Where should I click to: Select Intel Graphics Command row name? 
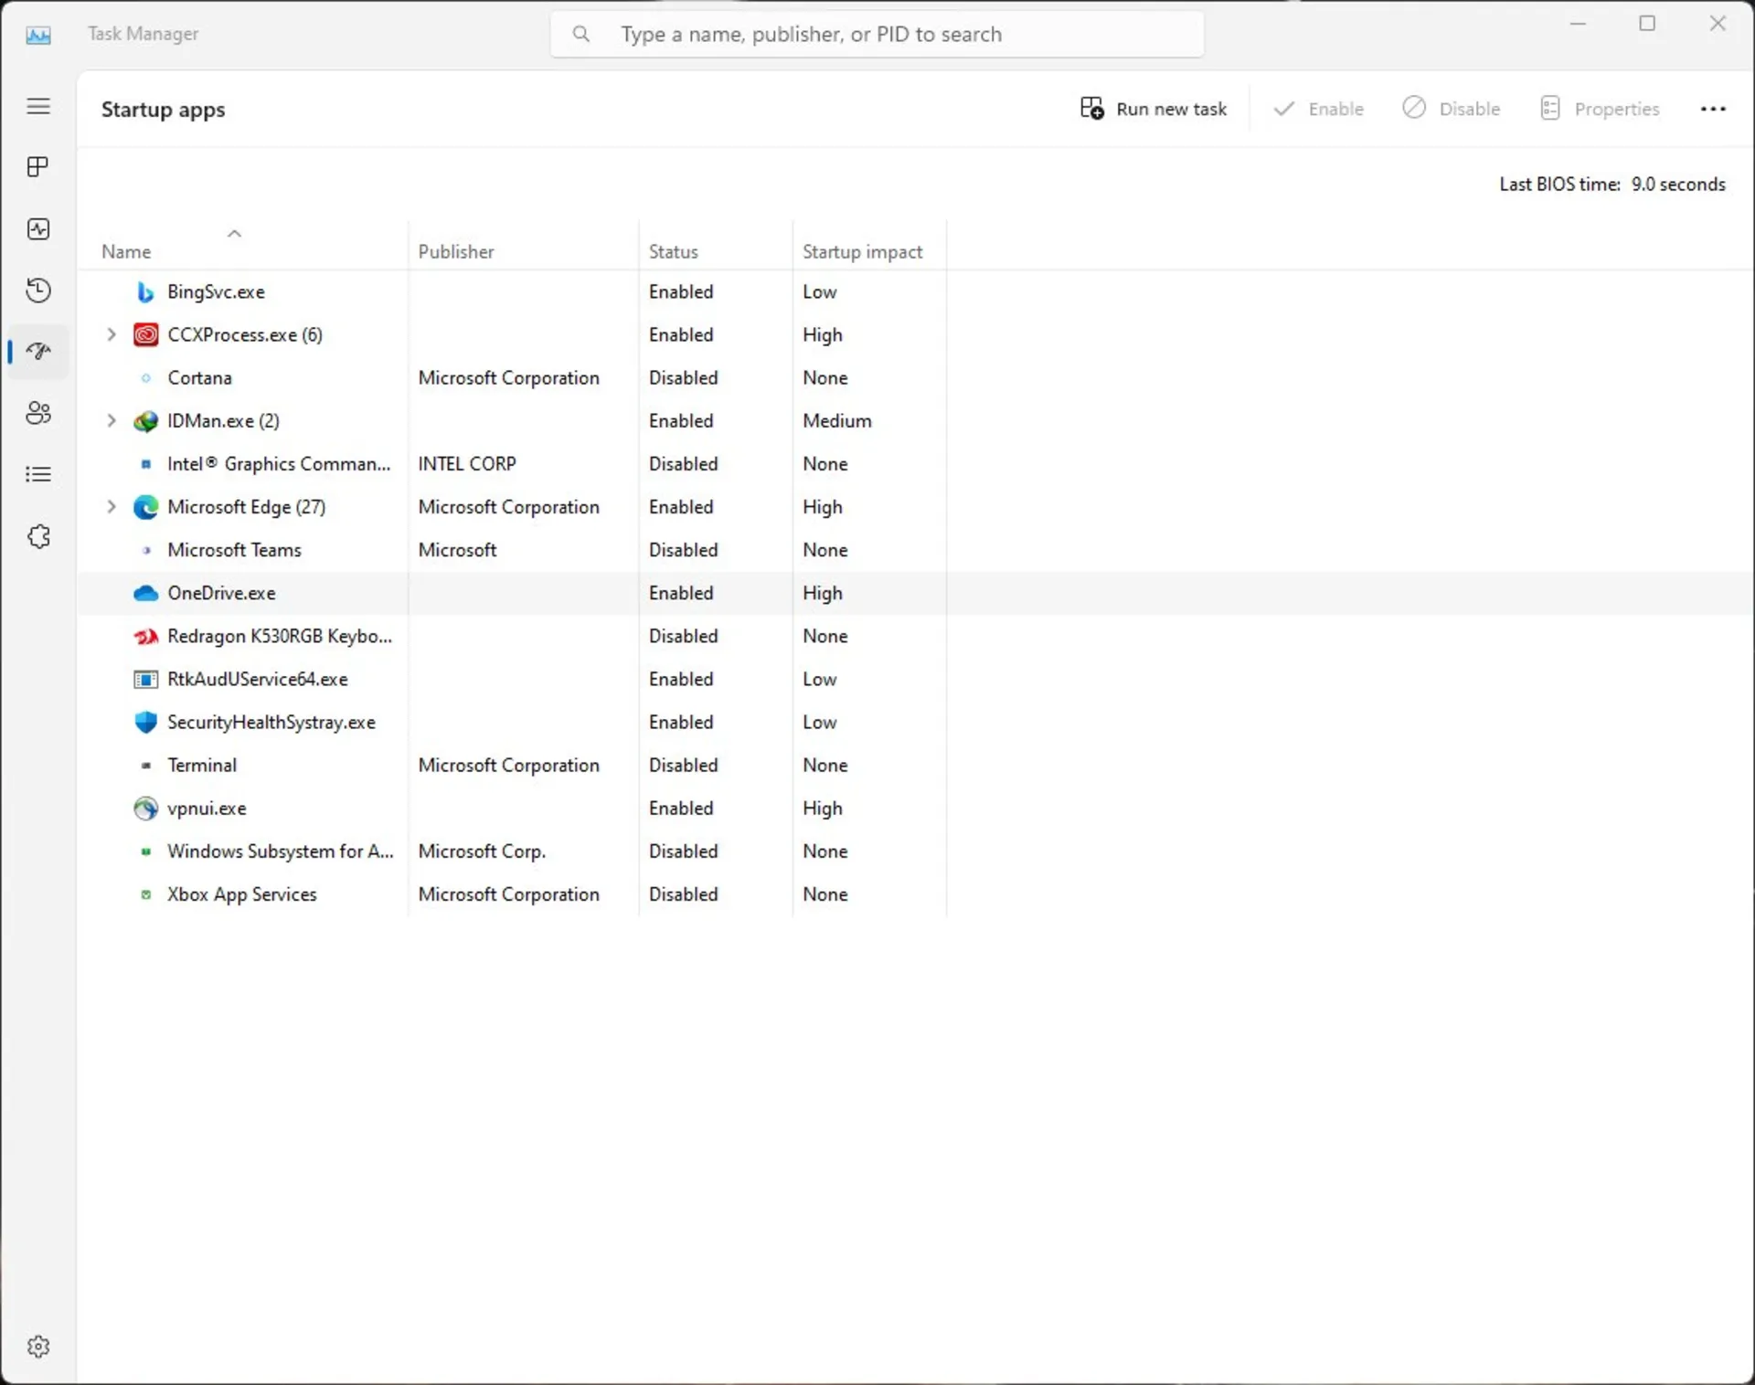pos(279,464)
